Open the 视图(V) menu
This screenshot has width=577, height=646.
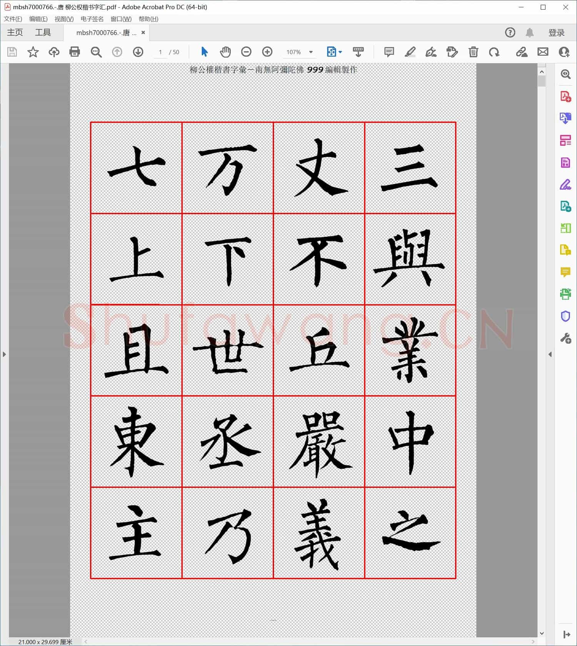(64, 19)
